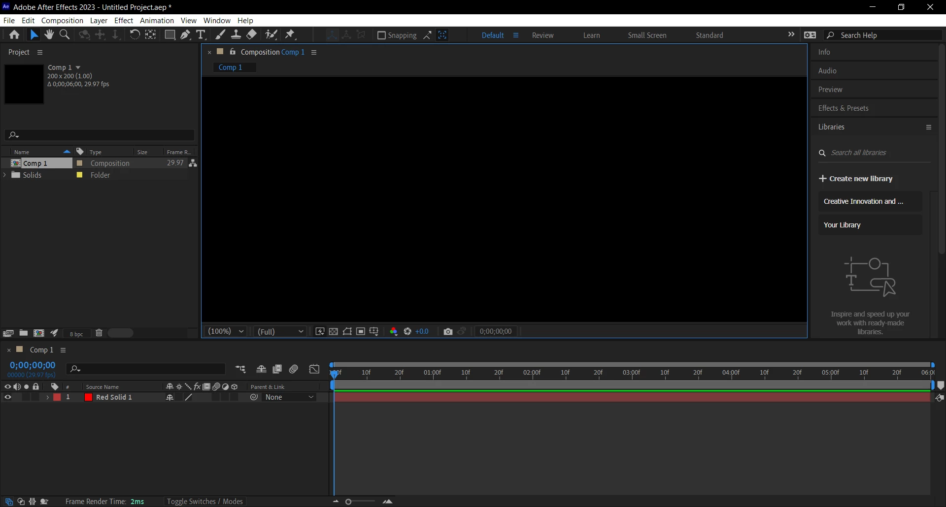The image size is (946, 507).
Task: Show more workspaces with the double chevron
Action: point(791,34)
